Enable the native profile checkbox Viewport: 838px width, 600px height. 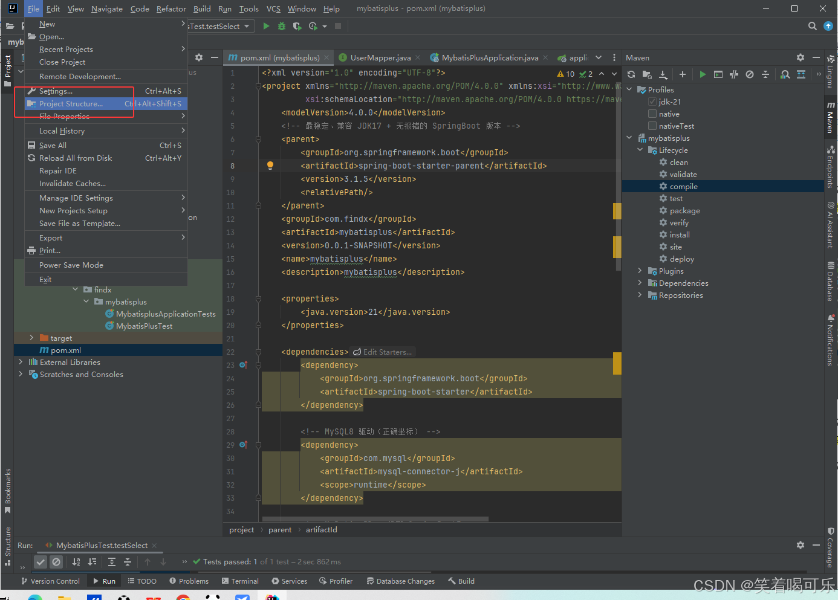point(652,114)
